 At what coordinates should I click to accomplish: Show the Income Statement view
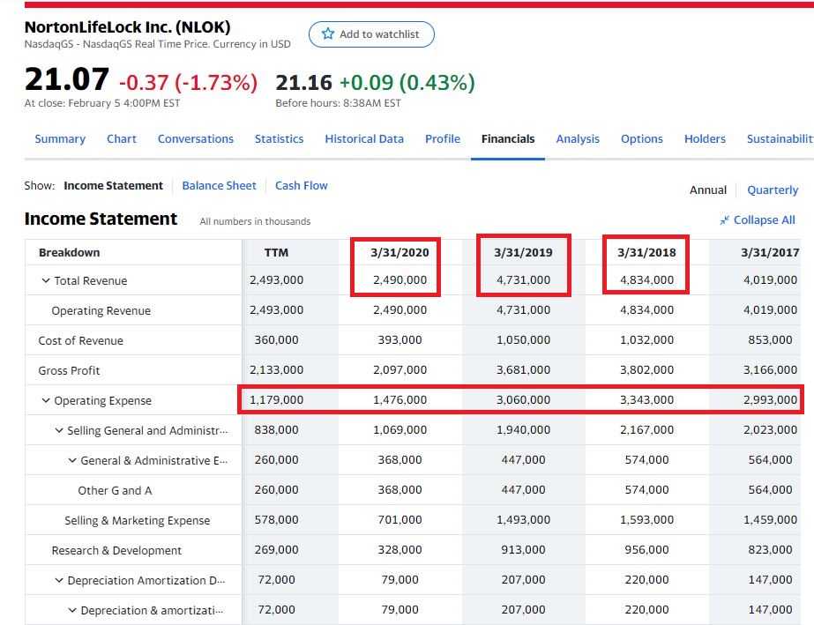click(113, 186)
